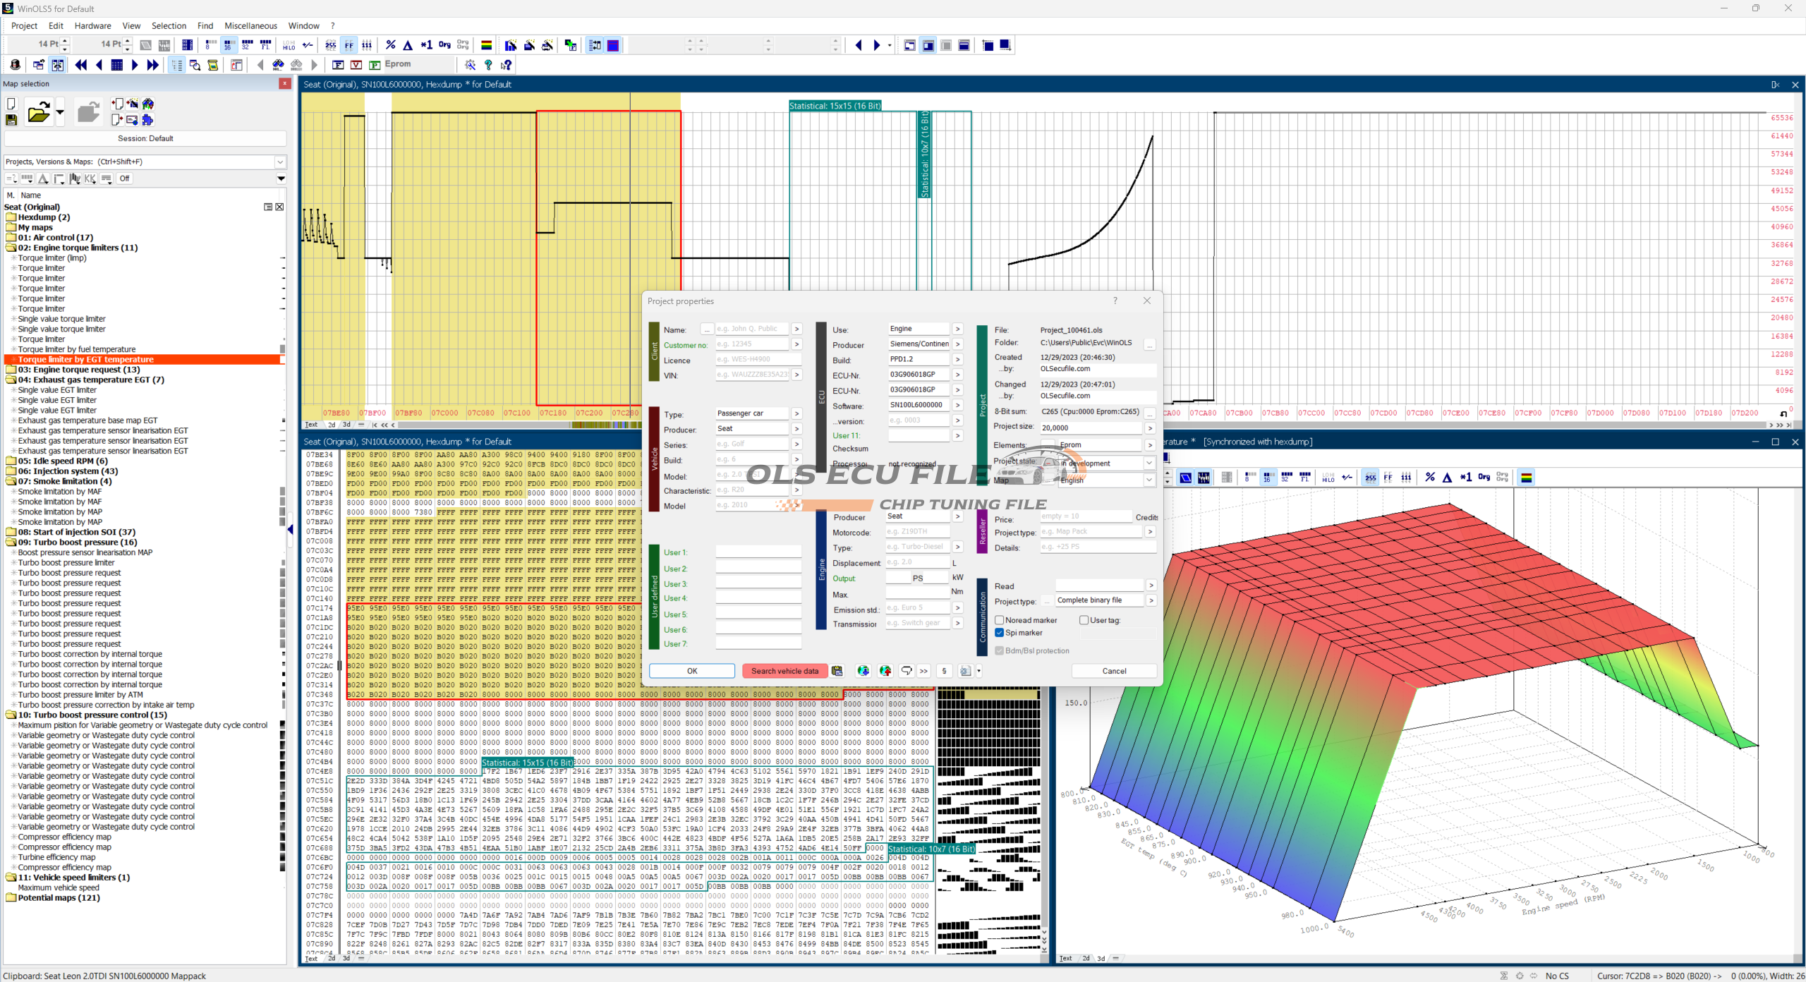Tick the User tag checkbox

pos(1084,620)
